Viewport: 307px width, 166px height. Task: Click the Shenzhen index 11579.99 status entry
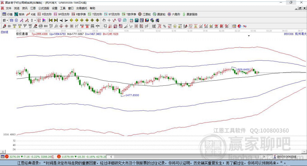[82, 157]
